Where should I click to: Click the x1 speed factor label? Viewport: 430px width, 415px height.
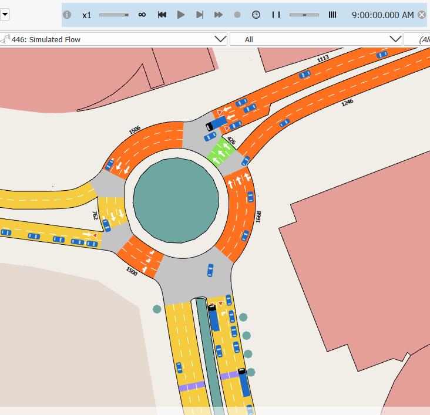pyautogui.click(x=87, y=15)
